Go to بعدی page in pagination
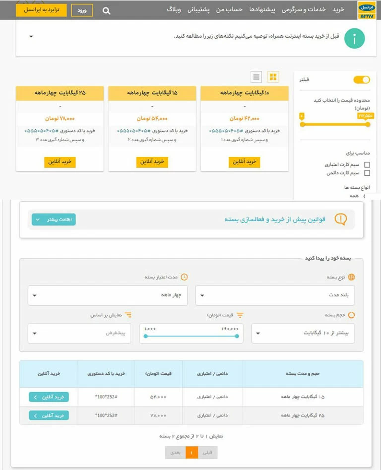381x470 pixels. [175, 452]
